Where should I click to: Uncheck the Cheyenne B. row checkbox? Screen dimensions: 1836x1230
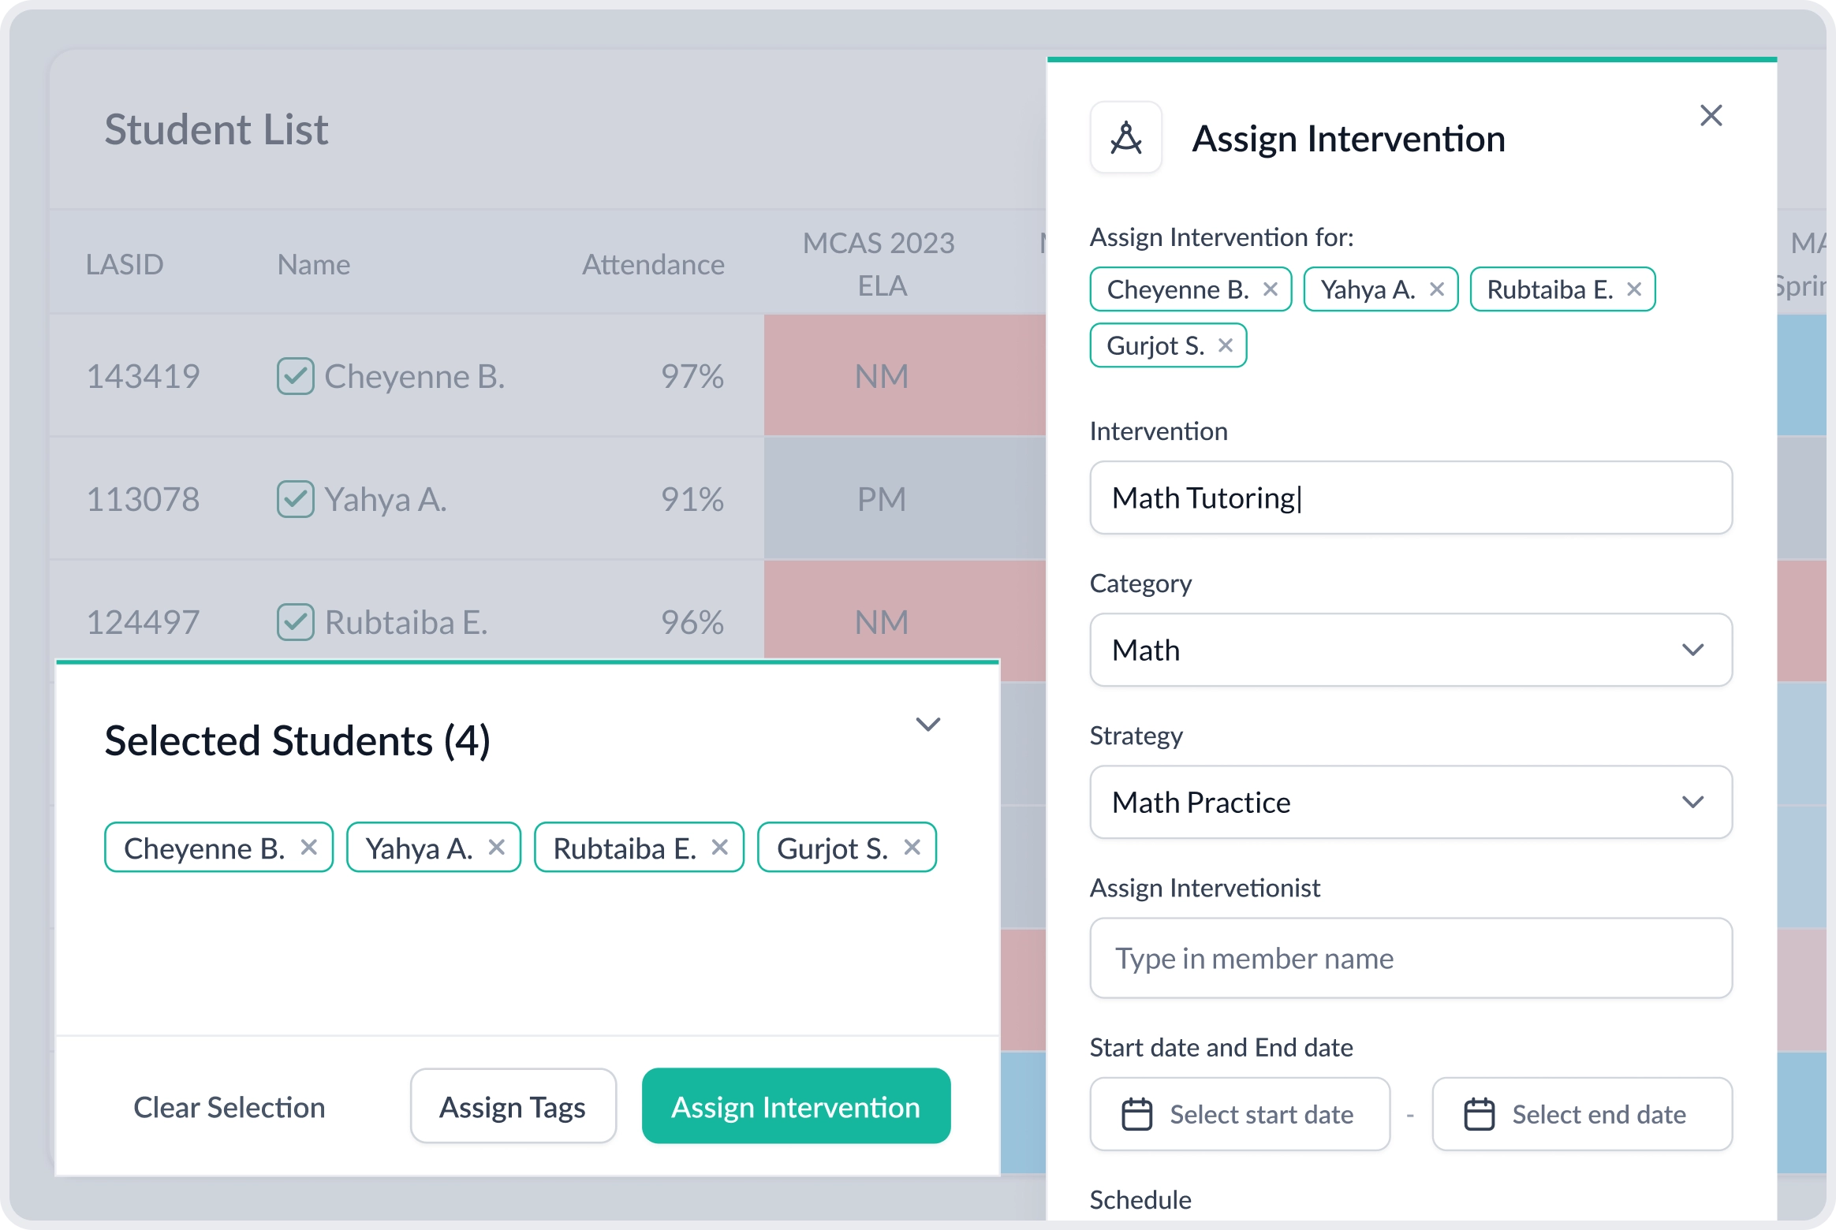296,376
